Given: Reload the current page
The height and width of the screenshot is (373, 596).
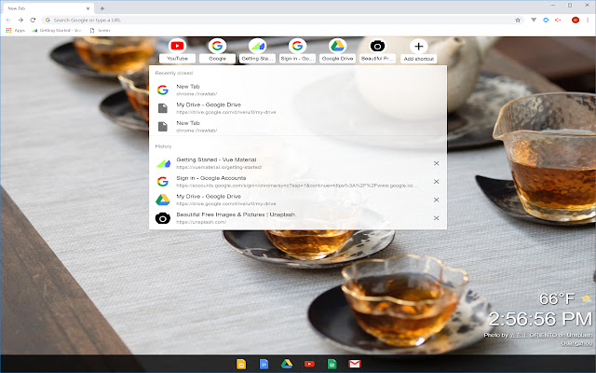Looking at the screenshot, I should tap(33, 20).
